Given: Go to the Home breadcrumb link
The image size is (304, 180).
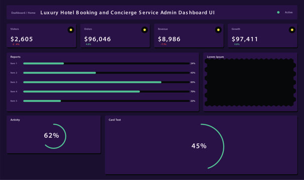Looking at the screenshot, I should click(x=32, y=13).
